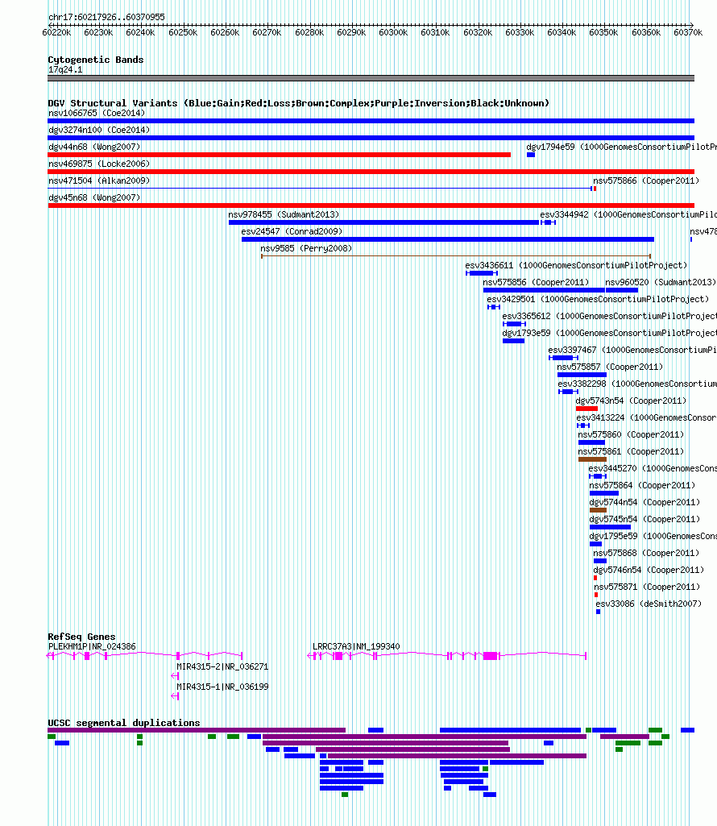
Task: Click nsv575871 (Cooper2011) label
Action: (x=647, y=587)
